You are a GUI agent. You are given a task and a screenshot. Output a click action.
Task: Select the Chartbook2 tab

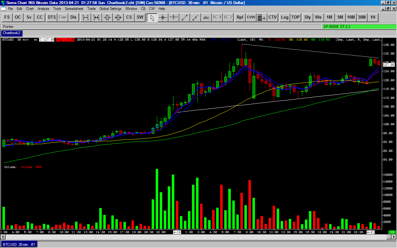(x=12, y=33)
